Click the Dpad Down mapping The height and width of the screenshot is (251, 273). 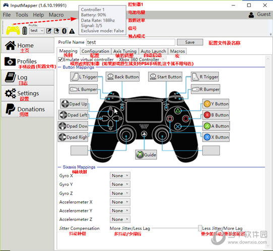tap(73, 126)
